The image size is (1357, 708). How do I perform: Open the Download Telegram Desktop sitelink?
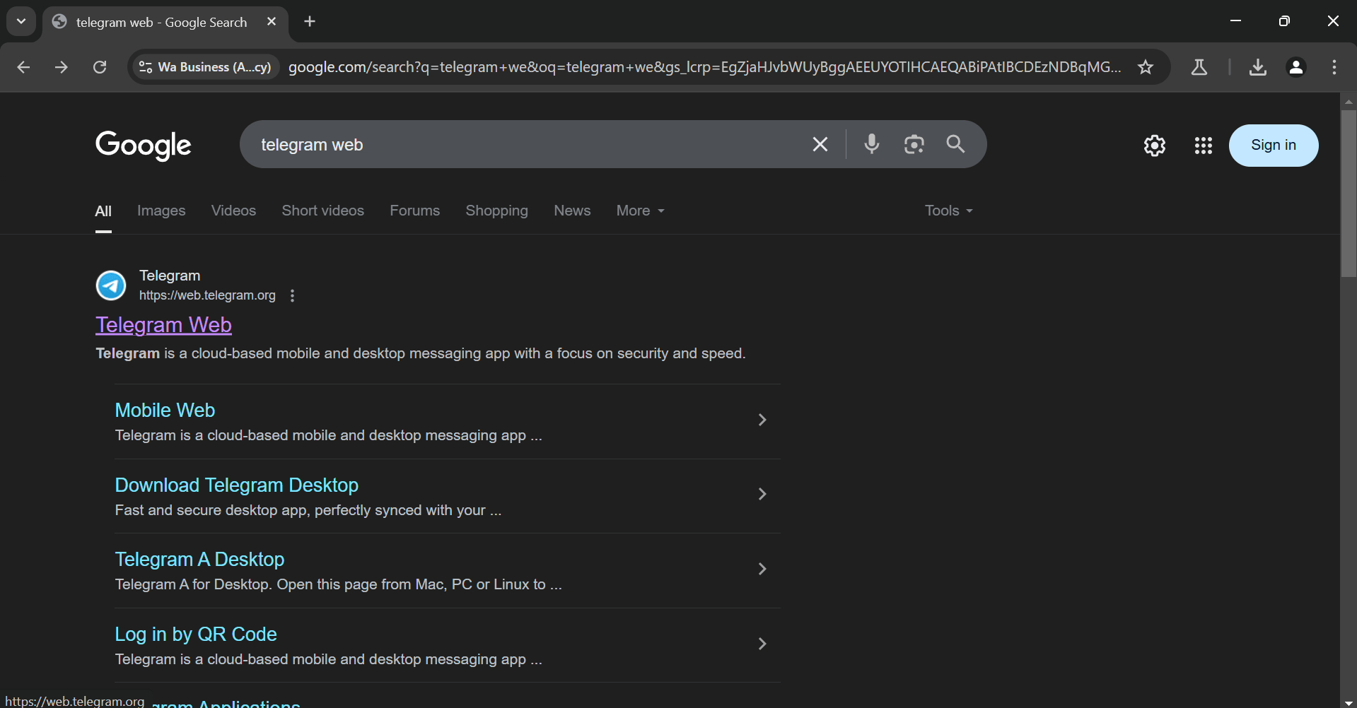coord(237,485)
